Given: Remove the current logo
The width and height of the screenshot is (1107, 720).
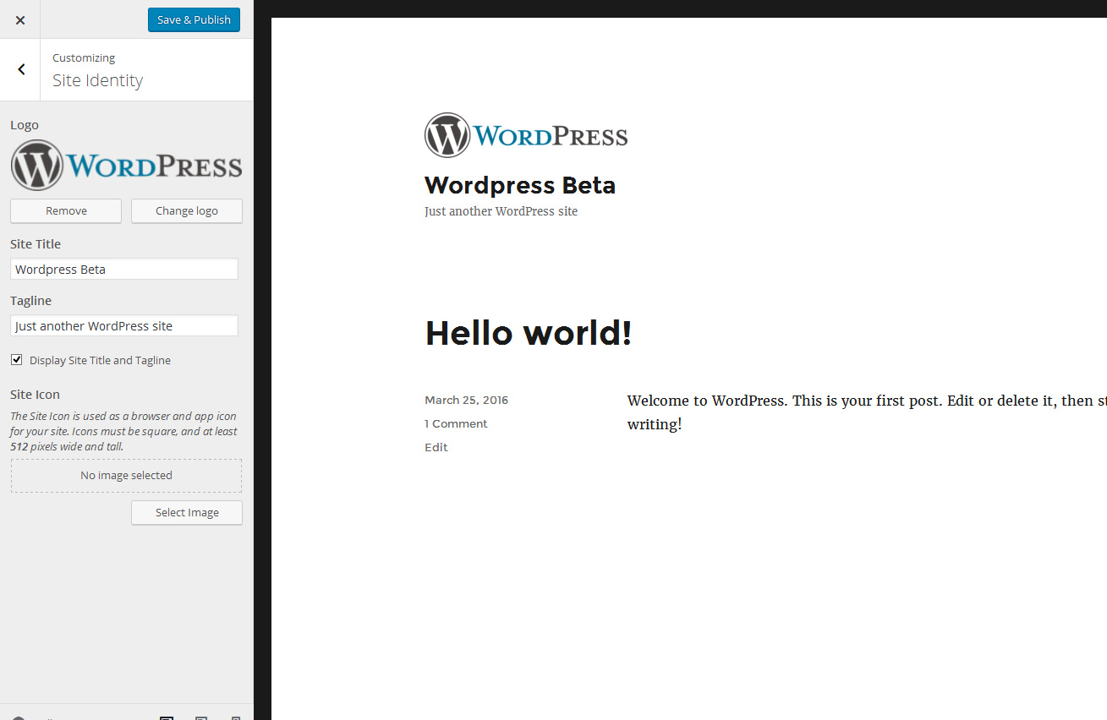Looking at the screenshot, I should [66, 211].
